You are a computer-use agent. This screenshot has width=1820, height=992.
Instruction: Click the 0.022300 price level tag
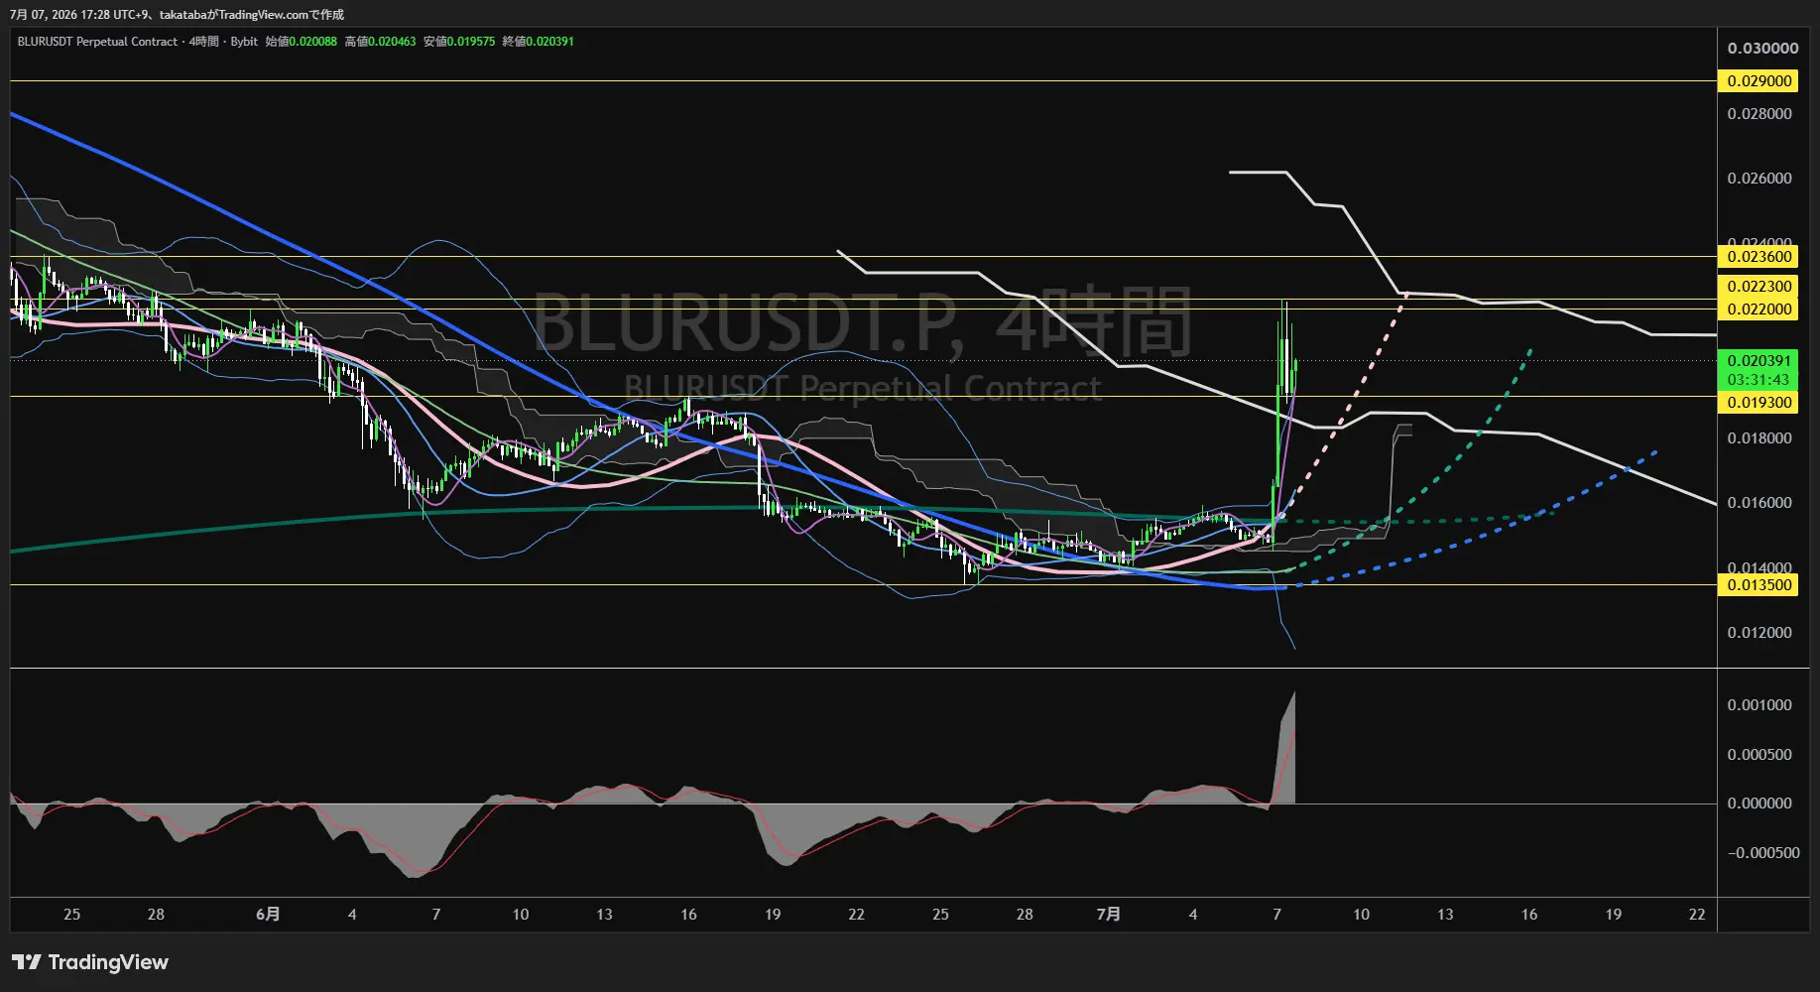[x=1759, y=287]
